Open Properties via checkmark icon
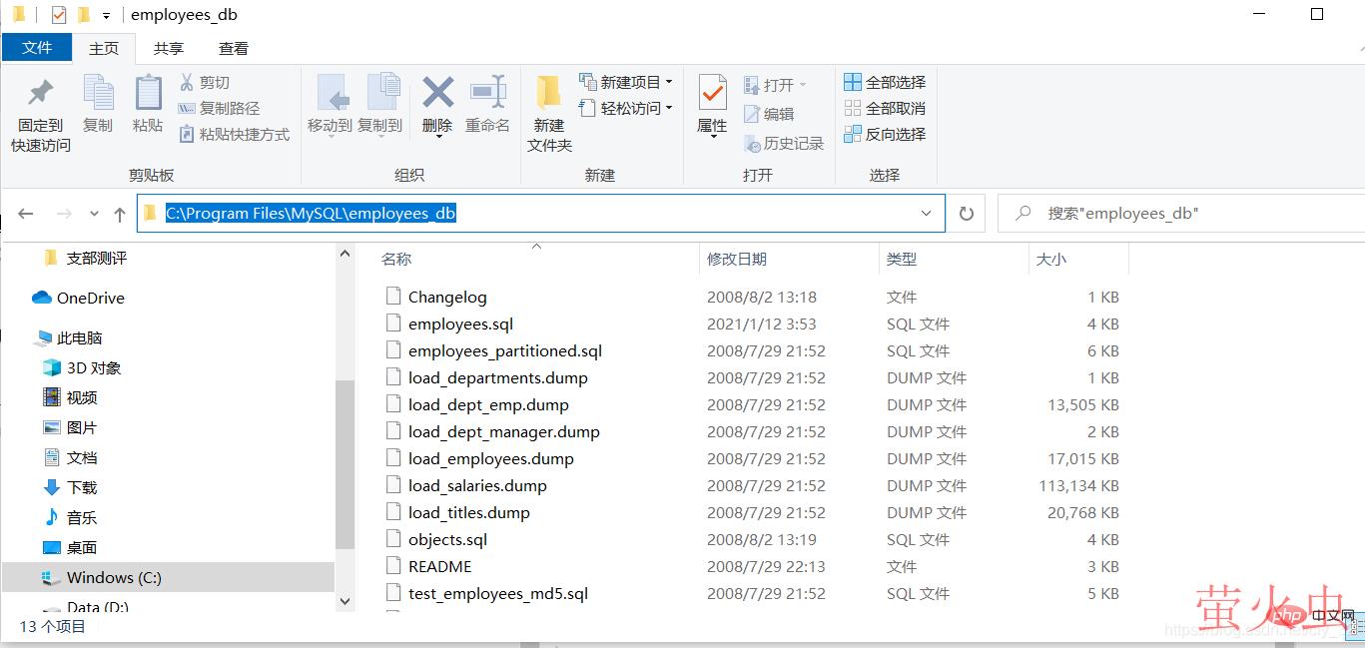The width and height of the screenshot is (1365, 648). click(x=712, y=94)
